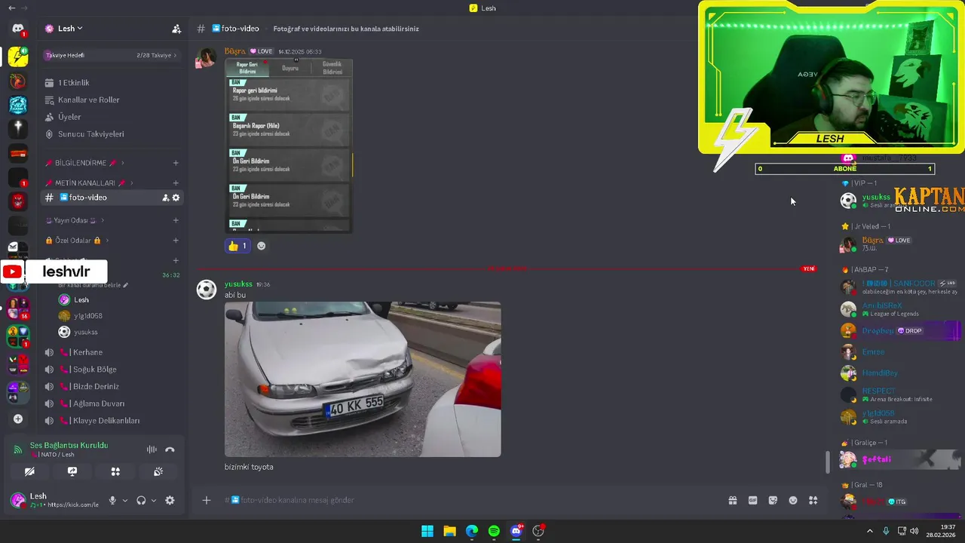The width and height of the screenshot is (965, 543).
Task: Send a gift icon in message bar
Action: pos(732,500)
